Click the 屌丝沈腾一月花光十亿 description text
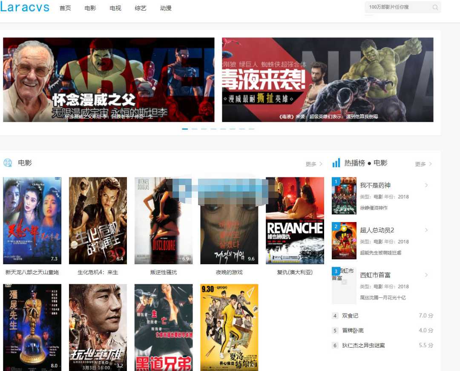Viewport: 460px width, 371px height. [x=383, y=297]
